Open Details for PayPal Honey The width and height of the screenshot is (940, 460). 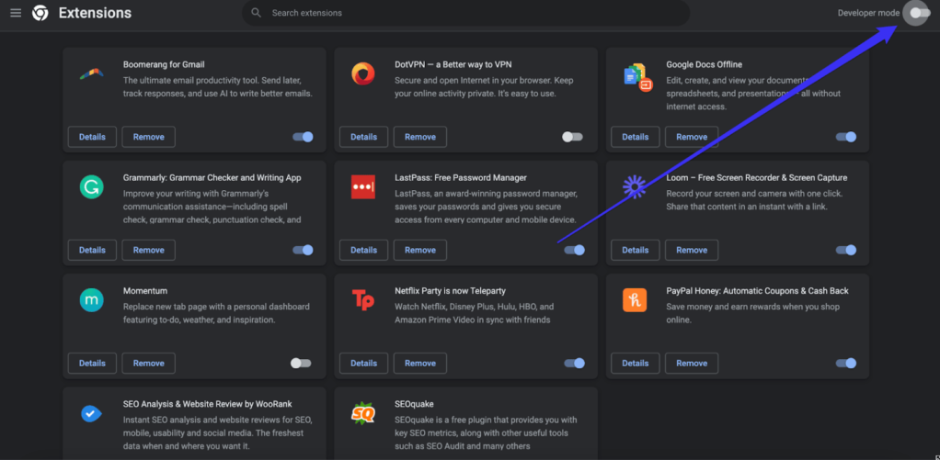click(635, 363)
